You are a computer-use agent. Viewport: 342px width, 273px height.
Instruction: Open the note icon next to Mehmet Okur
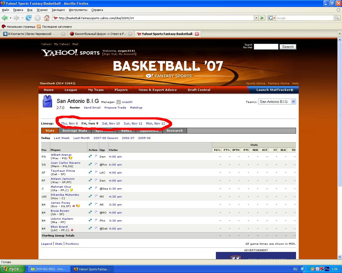[71, 190]
